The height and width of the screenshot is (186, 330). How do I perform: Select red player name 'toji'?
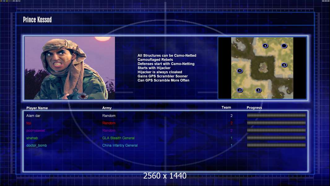(28, 123)
